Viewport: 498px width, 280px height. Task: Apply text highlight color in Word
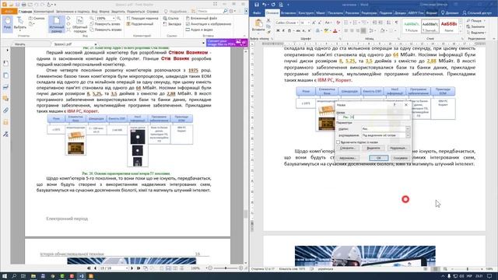(x=326, y=31)
